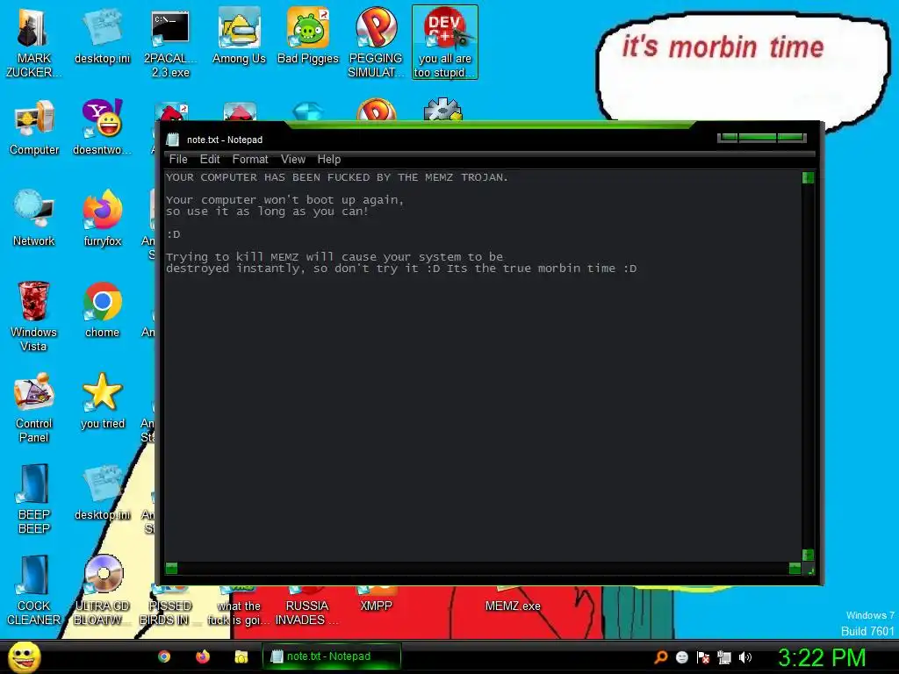Select the 'you all are too stupid' icon
Image resolution: width=899 pixels, height=674 pixels.
[x=445, y=43]
